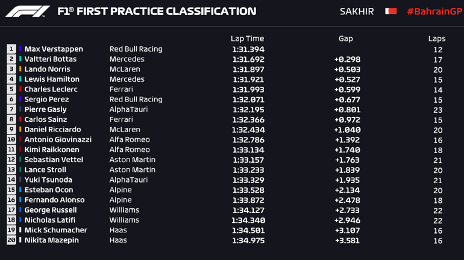Click the F1 logo in the header

tap(29, 11)
